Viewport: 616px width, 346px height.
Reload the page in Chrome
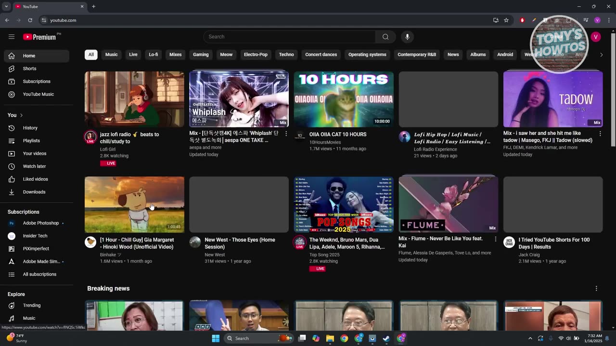point(30,20)
